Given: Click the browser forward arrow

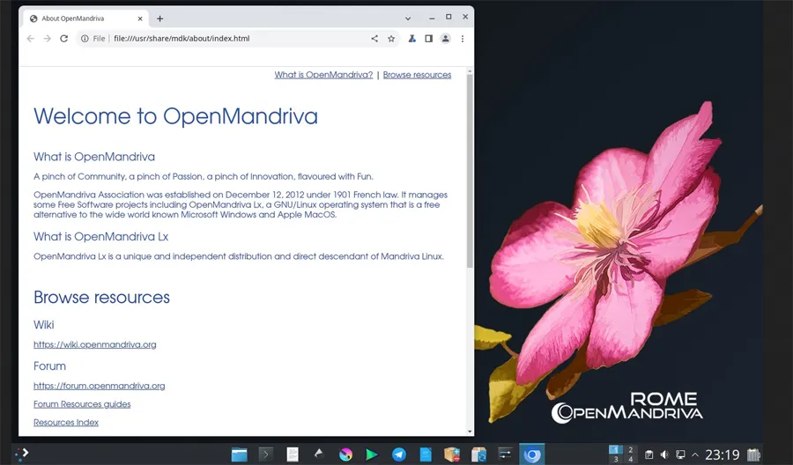Looking at the screenshot, I should [47, 39].
